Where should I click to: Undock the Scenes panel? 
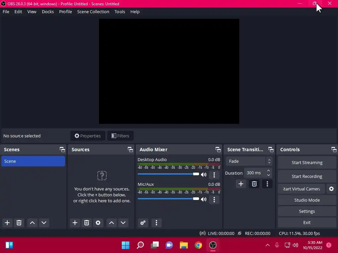(x=62, y=150)
